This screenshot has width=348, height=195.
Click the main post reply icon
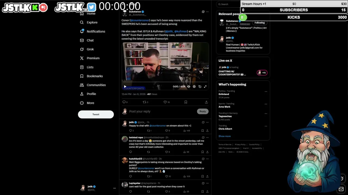coord(124,102)
